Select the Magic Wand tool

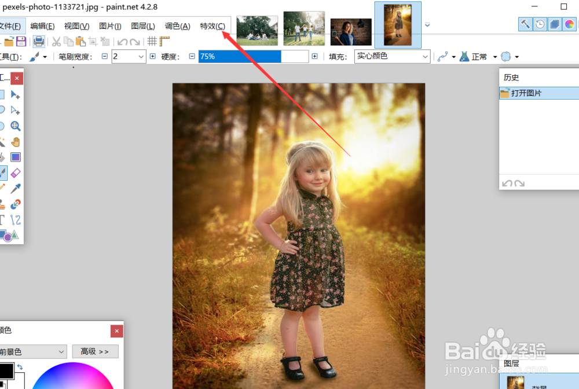coord(2,142)
